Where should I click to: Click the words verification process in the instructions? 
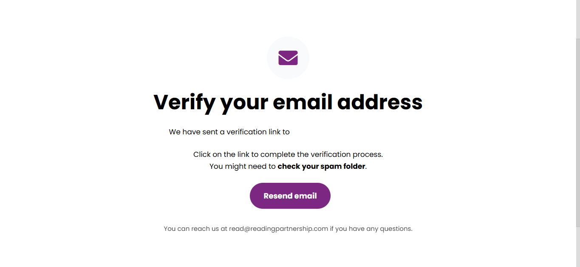(347, 154)
